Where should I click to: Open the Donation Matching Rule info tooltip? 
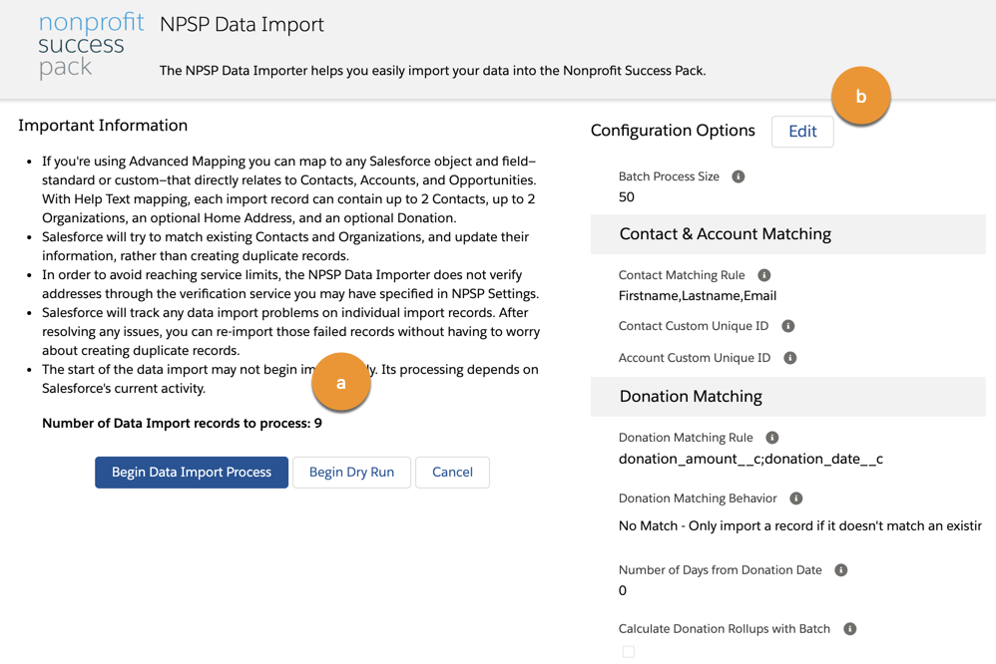(771, 437)
